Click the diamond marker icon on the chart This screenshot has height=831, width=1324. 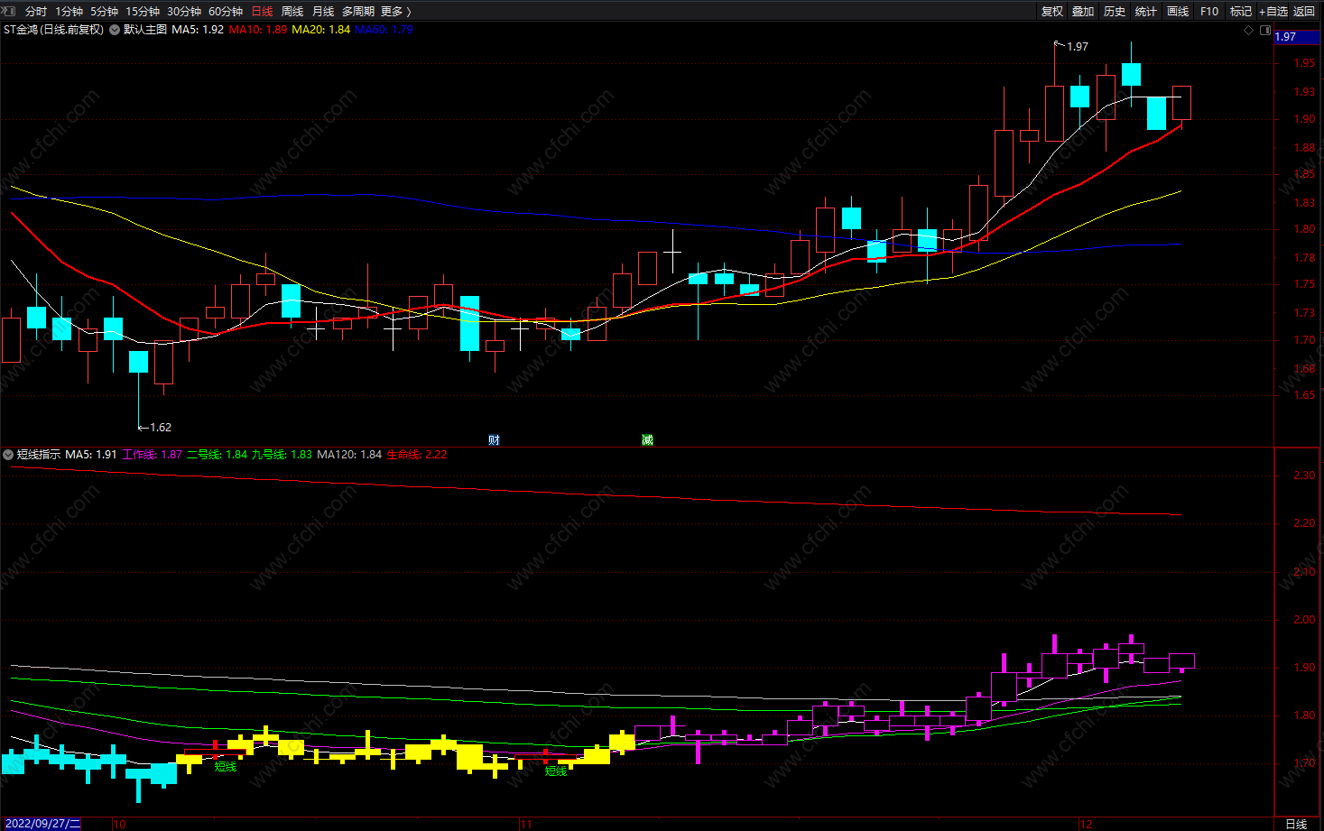coord(1249,30)
